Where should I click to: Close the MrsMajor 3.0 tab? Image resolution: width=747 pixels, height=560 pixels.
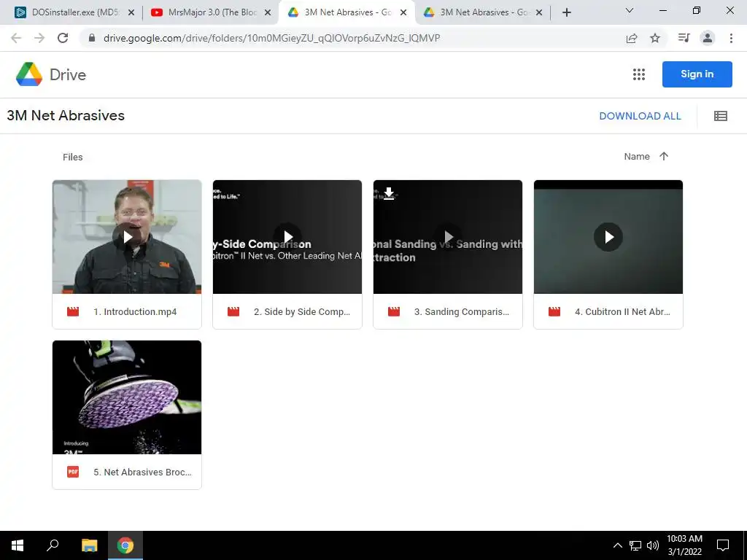tap(268, 12)
